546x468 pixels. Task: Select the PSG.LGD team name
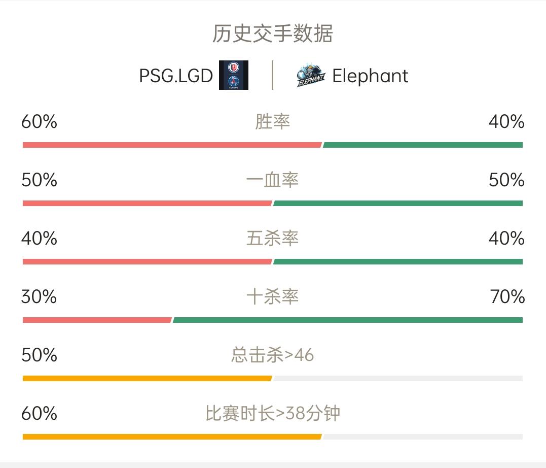(176, 76)
